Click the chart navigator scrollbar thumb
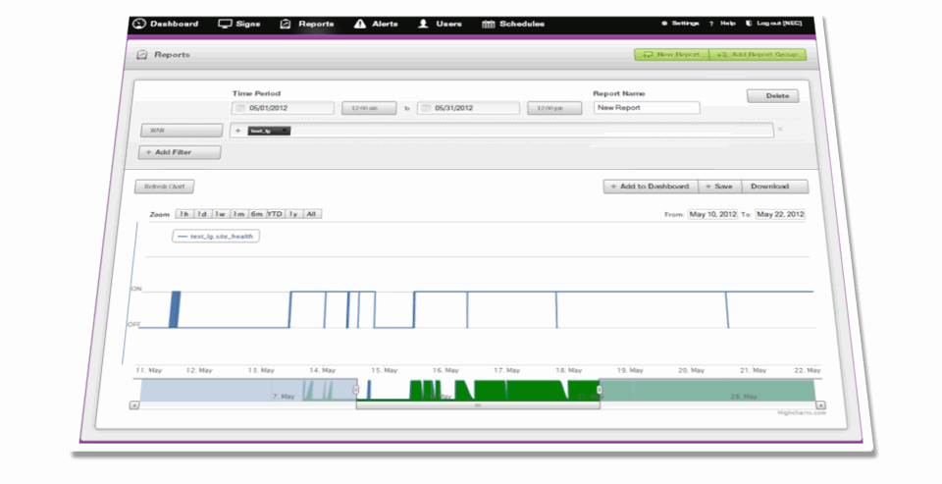This screenshot has height=484, width=942. (x=478, y=405)
